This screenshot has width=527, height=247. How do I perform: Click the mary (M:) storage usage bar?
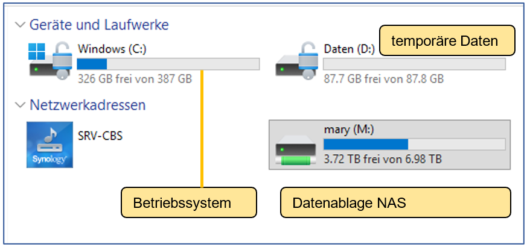pos(414,144)
